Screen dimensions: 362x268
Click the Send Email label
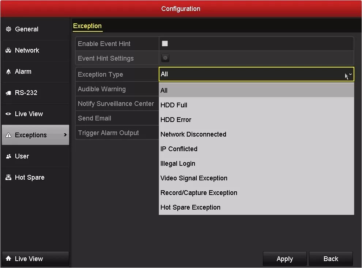[94, 118]
